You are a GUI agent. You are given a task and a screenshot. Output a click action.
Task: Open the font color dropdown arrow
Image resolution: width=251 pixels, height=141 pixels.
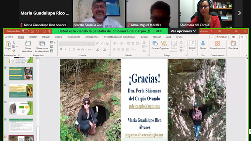(108, 50)
